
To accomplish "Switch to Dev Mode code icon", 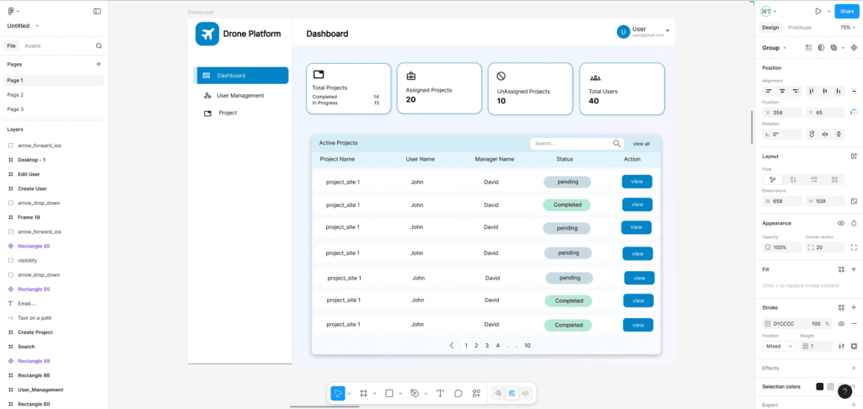I will tap(526, 393).
